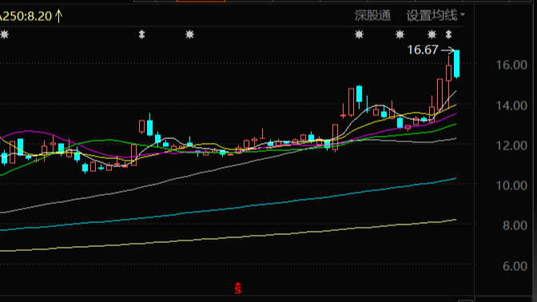Open the 设置均线 moving average settings
The width and height of the screenshot is (537, 302).
[x=432, y=15]
